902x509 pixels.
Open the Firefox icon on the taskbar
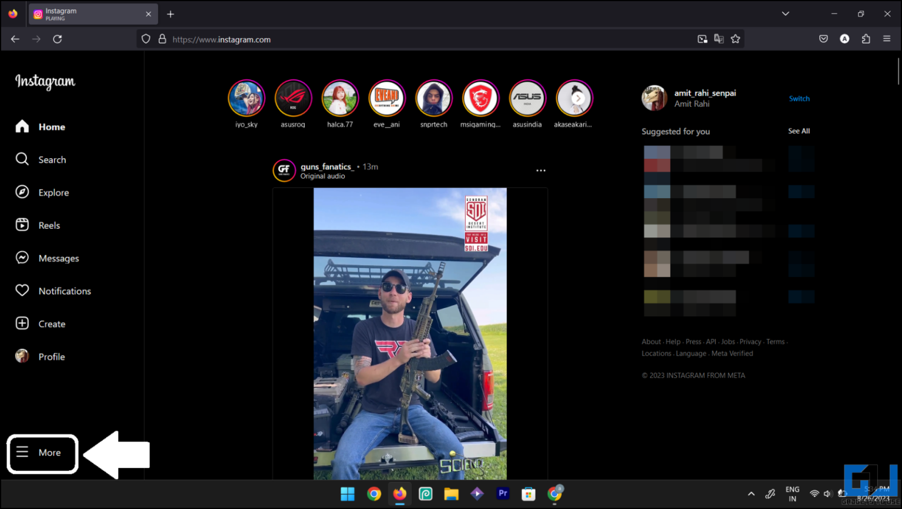click(x=399, y=494)
